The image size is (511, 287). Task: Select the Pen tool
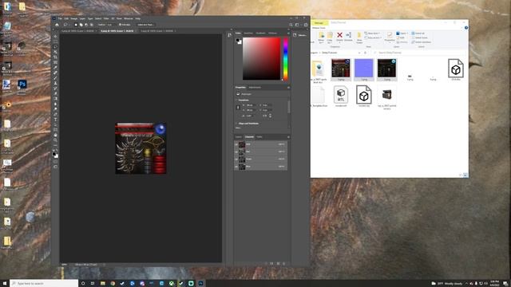click(x=55, y=115)
